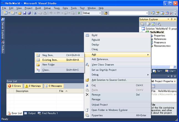This screenshot has width=179, height=122.
Task: Sort Error List by File column
Action: (x=69, y=91)
